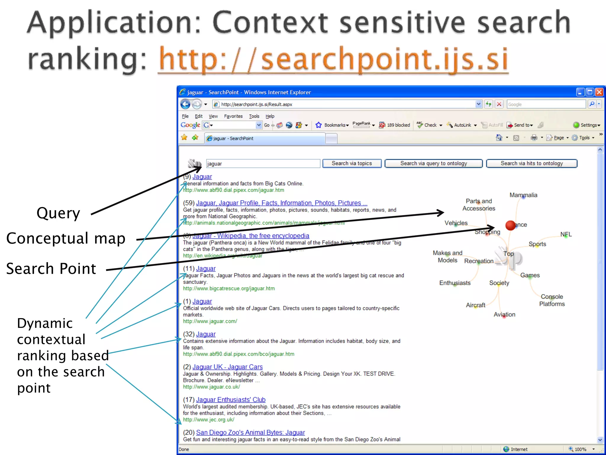Click Mammalia topic on concept map

pyautogui.click(x=523, y=195)
